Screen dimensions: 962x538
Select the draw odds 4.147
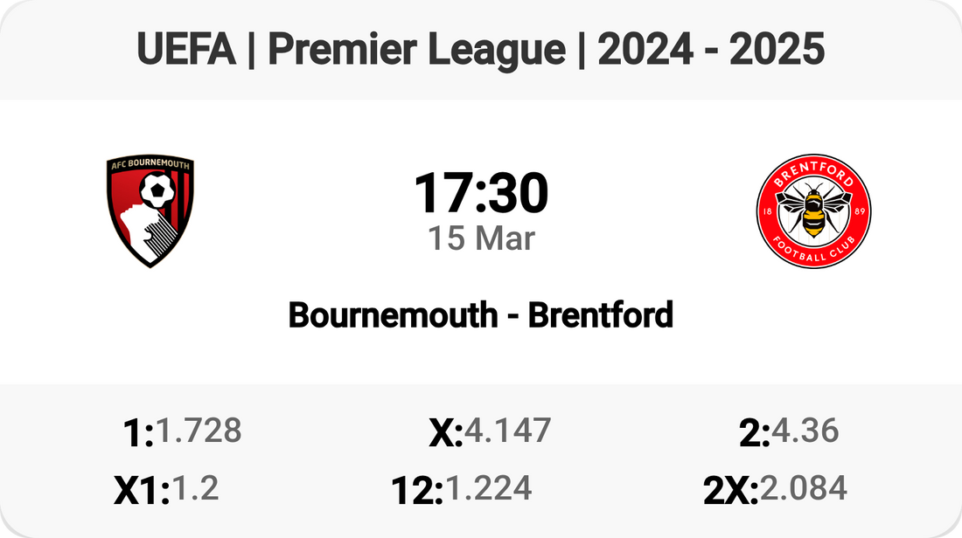point(508,430)
